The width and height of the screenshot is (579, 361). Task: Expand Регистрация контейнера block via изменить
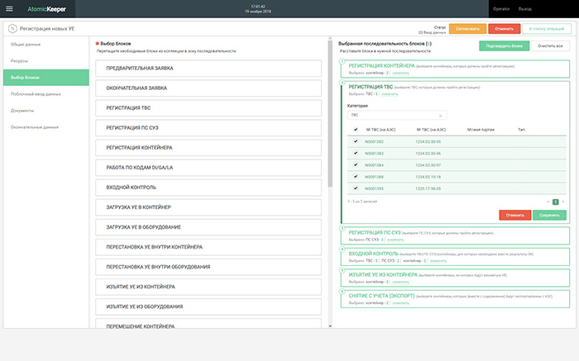click(x=400, y=72)
